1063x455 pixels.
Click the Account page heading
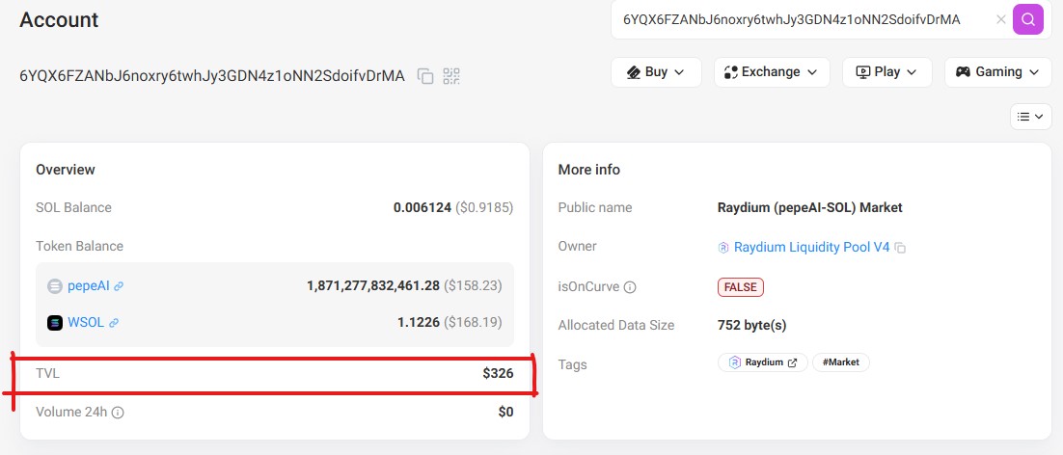click(x=59, y=19)
